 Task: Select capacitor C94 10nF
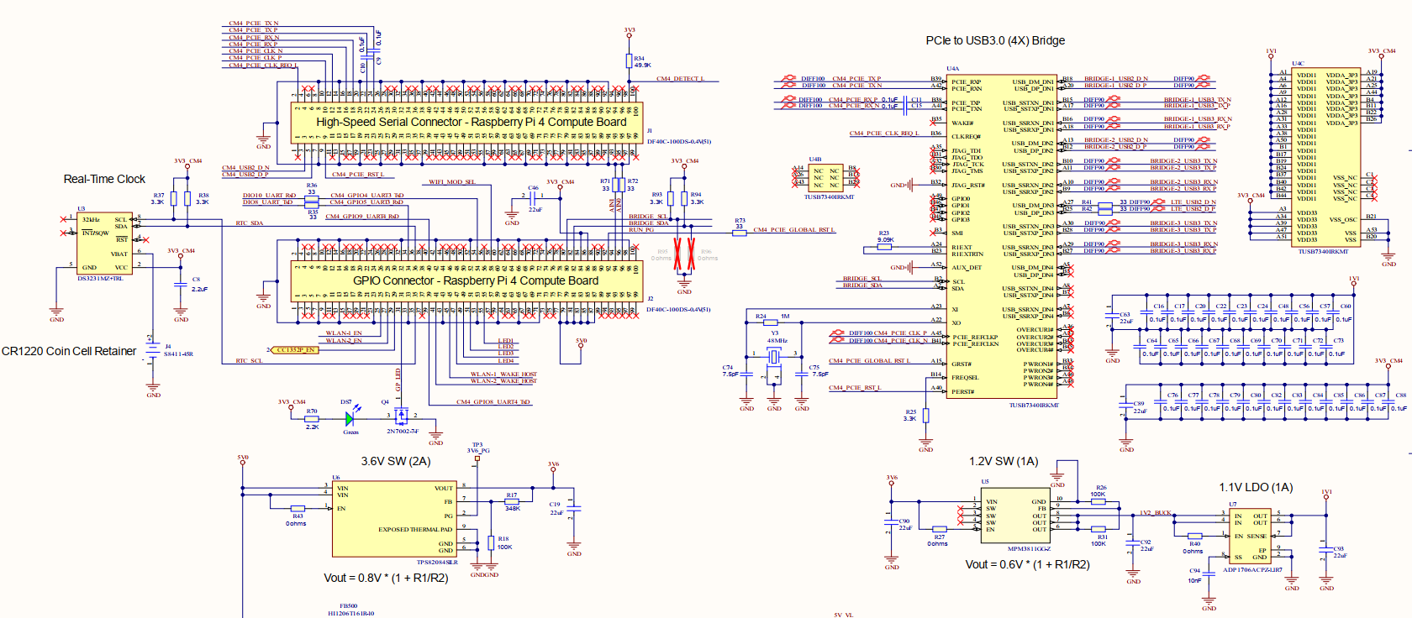[1209, 575]
